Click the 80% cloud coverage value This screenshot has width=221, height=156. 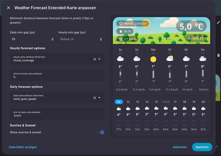click(x=156, y=129)
